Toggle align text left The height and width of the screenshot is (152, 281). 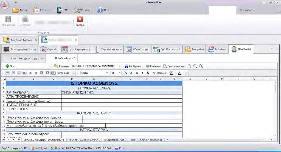24,73
